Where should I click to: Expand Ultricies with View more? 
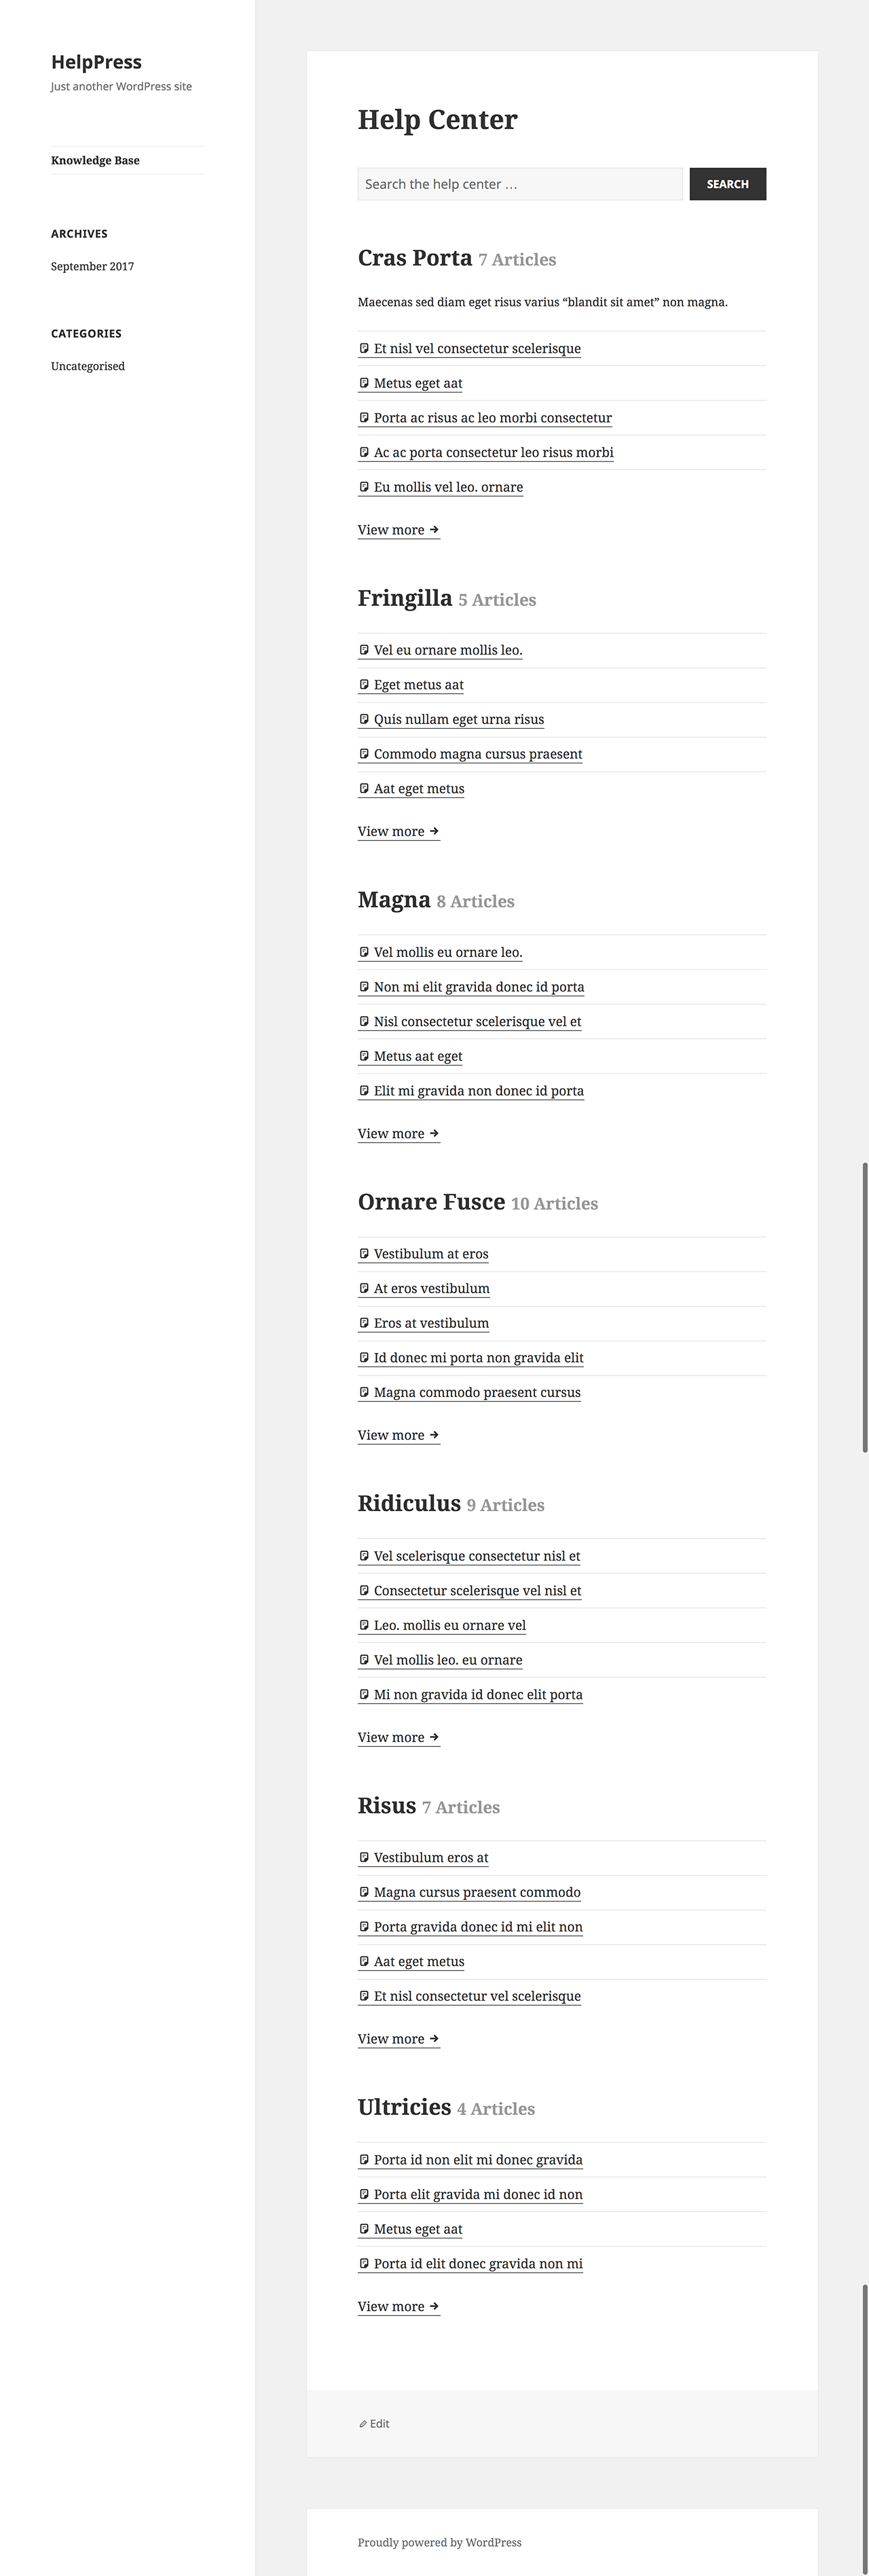[x=398, y=2306]
